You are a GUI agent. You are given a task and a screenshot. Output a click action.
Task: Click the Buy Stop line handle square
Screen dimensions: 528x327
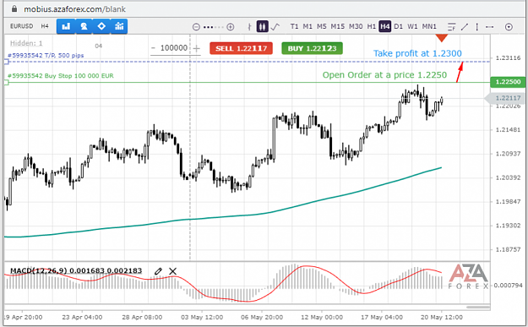(6, 83)
